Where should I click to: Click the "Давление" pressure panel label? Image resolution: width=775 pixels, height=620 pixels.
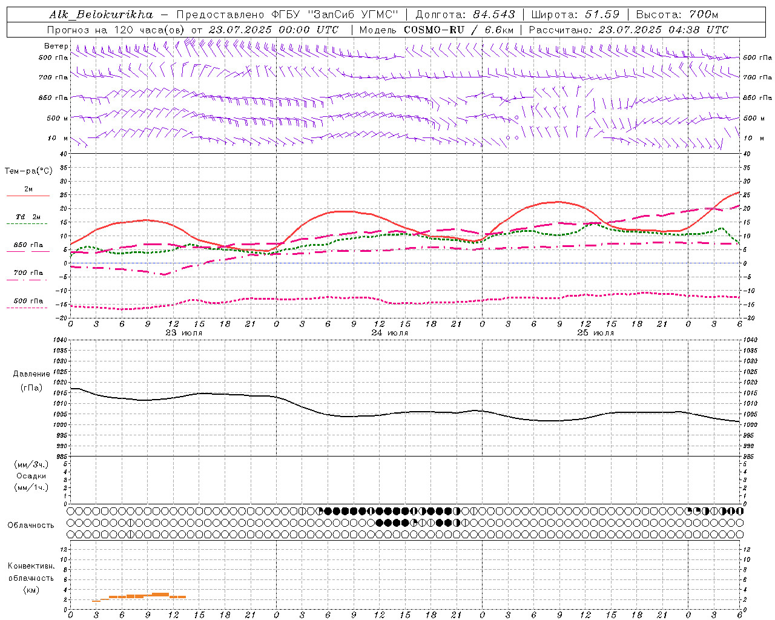pos(31,374)
